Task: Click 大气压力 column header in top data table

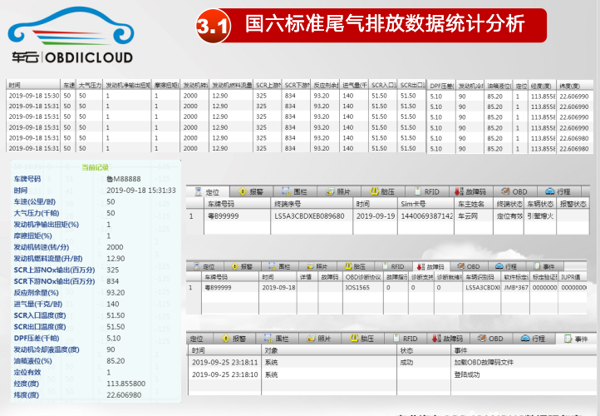Action: click(x=90, y=85)
